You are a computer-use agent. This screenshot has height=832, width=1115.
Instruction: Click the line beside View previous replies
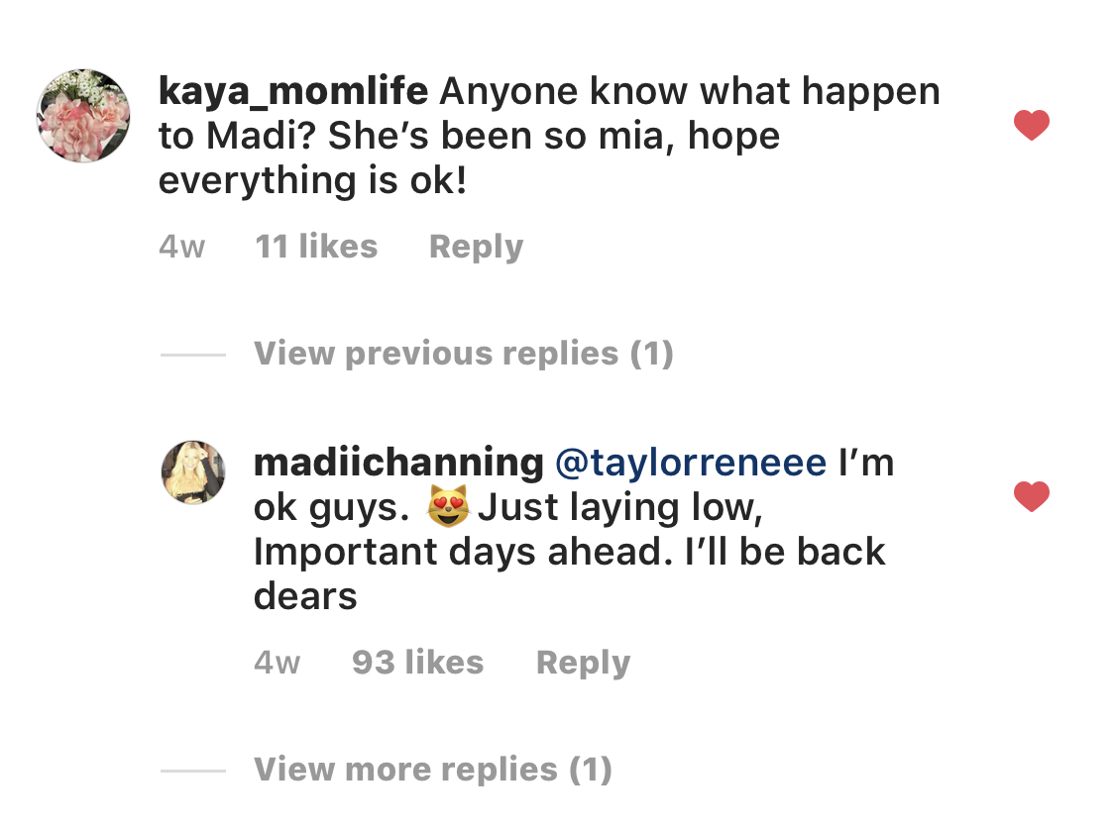click(x=192, y=354)
